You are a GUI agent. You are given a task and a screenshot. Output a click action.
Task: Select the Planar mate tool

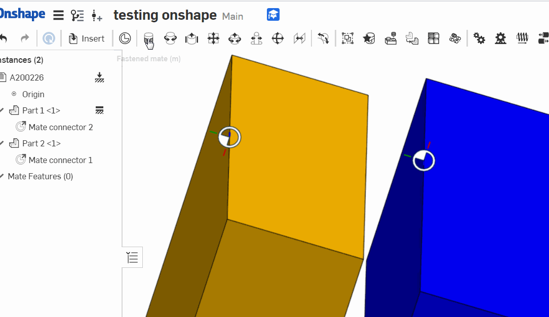[x=213, y=38]
